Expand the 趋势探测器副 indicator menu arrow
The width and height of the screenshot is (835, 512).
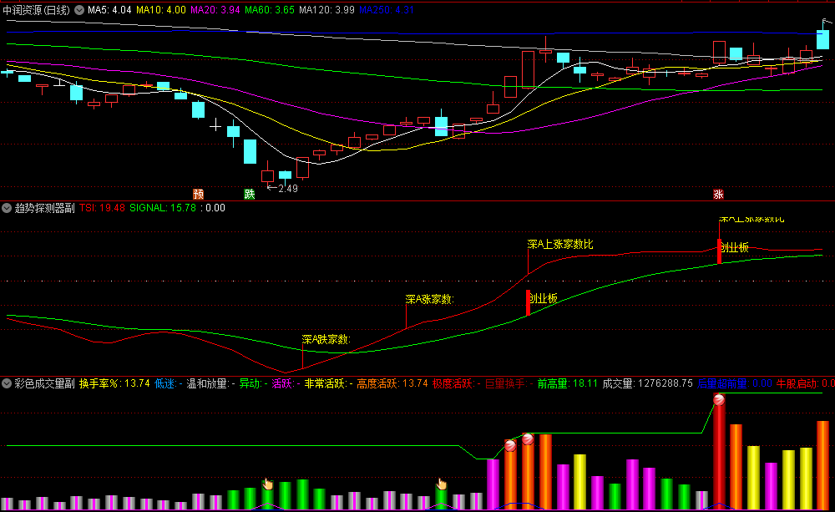click(x=7, y=208)
